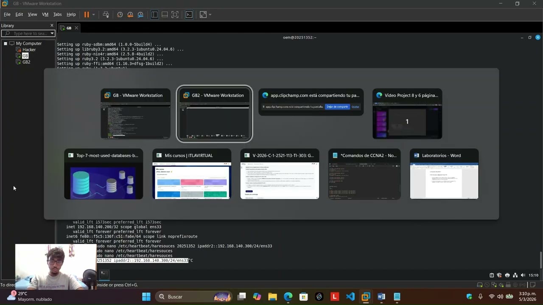
Task: Collapse the My Computer tree node
Action: click(x=6, y=43)
